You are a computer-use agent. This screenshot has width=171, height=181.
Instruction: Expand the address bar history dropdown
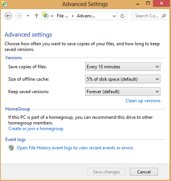pos(114,16)
